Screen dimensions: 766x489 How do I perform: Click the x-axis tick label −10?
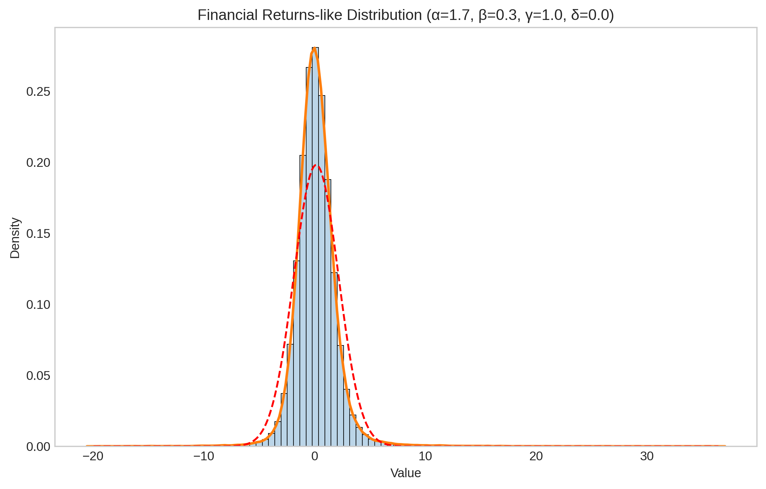tap(204, 457)
